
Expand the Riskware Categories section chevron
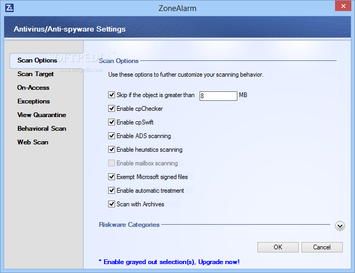tap(340, 226)
